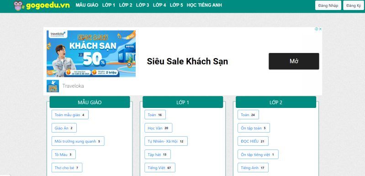The height and width of the screenshot is (176, 365).
Task: Open the MẪU GIÁO section header
Action: [x=90, y=102]
